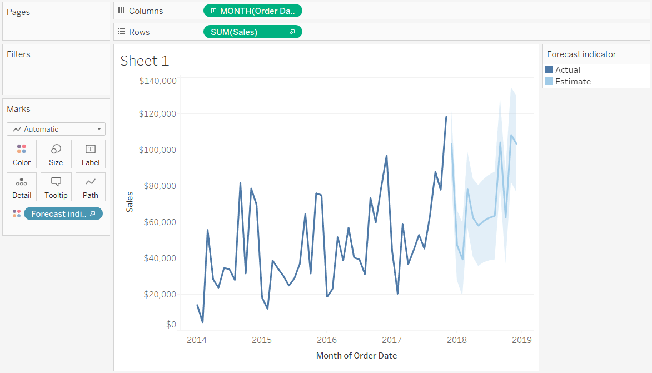The image size is (652, 373).
Task: Open the Tooltip property in the Marks card
Action: point(56,187)
